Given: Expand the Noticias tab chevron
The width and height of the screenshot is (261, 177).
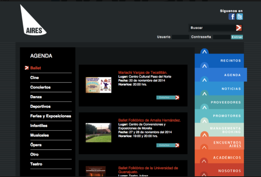Looking at the screenshot, I should click(204, 80).
